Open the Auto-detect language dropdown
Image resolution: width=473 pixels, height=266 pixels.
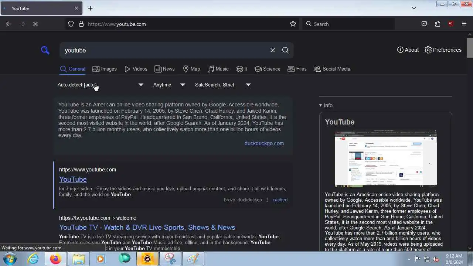(x=101, y=85)
